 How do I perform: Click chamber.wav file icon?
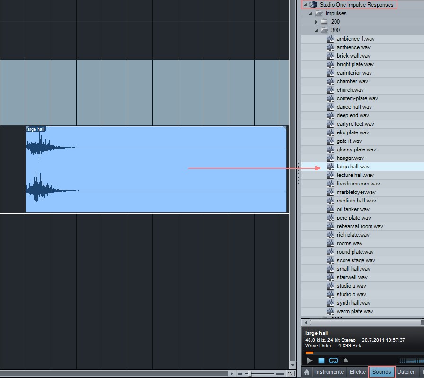[330, 81]
